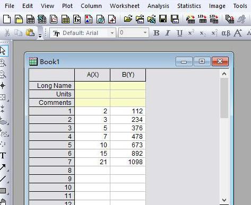Image resolution: width=251 pixels, height=205 pixels.
Task: Select column A(X) header
Action: tap(92, 75)
